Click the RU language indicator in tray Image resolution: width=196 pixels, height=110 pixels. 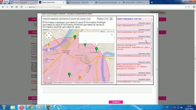pos(167,107)
